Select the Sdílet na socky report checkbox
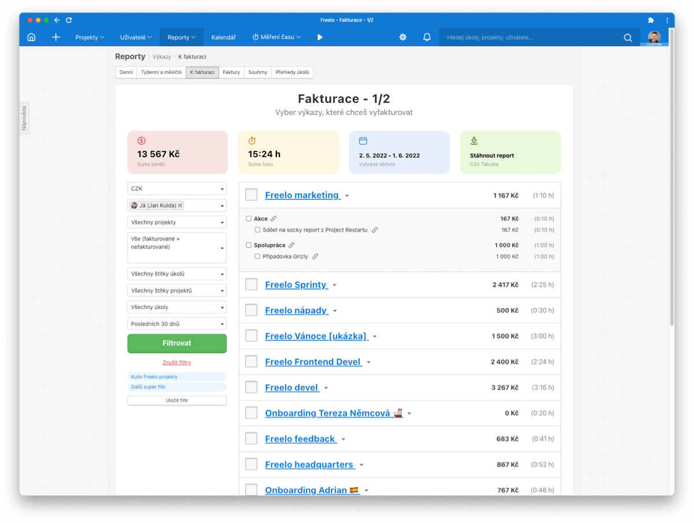 257,230
